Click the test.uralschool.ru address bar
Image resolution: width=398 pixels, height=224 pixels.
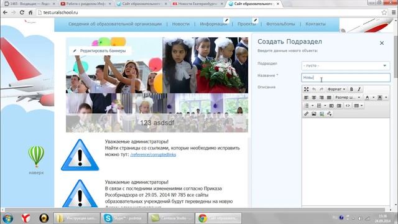coord(208,12)
